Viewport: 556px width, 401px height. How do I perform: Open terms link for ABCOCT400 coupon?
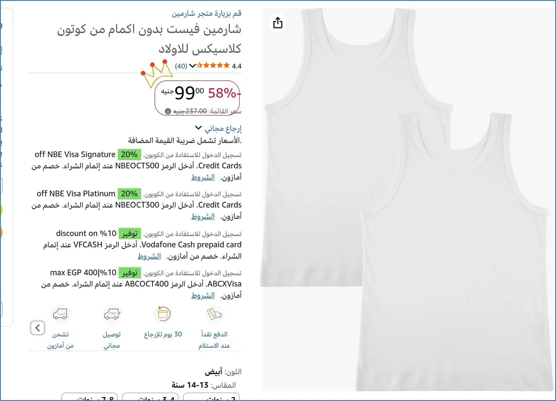pos(203,295)
